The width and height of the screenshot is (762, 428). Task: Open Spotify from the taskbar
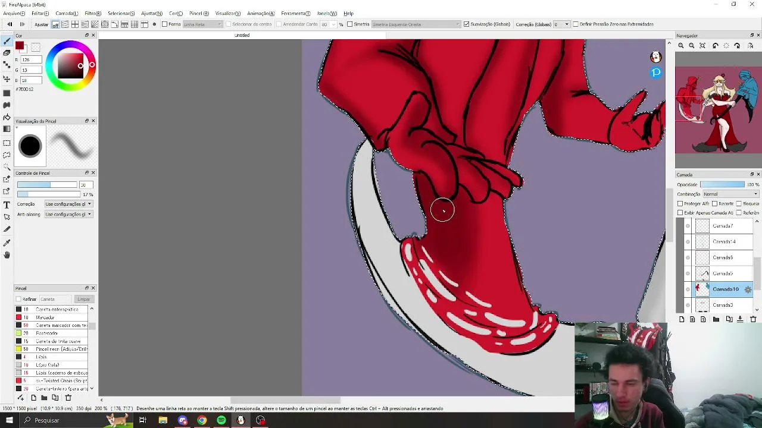(221, 420)
